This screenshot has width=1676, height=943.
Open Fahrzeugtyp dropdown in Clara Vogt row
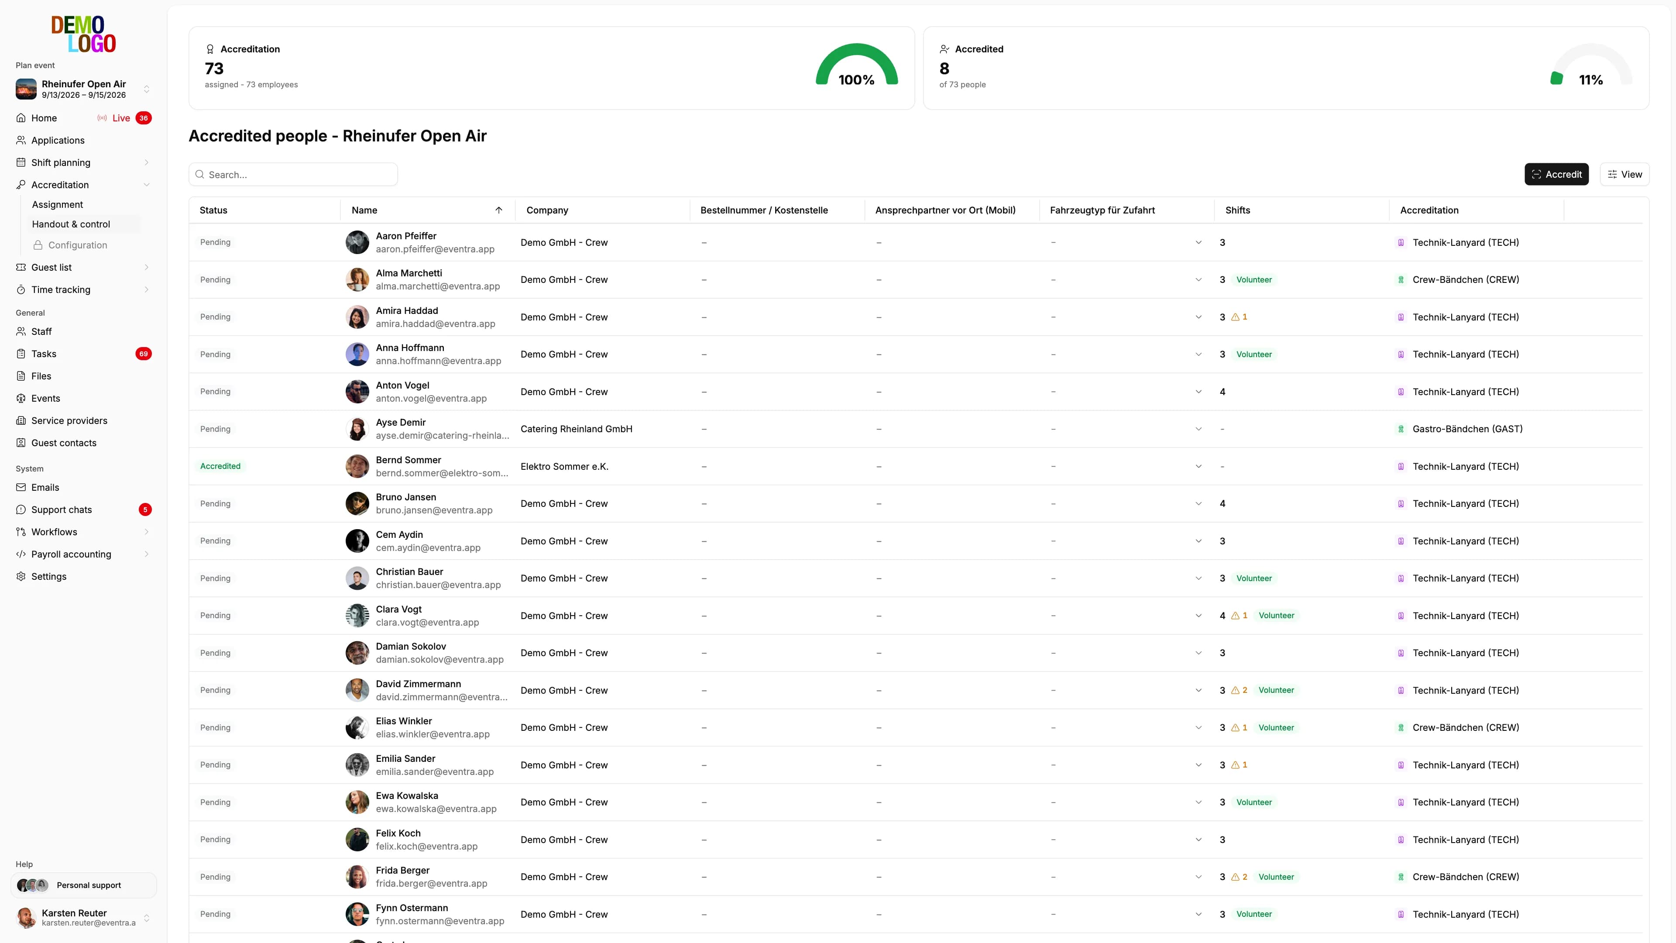point(1199,615)
